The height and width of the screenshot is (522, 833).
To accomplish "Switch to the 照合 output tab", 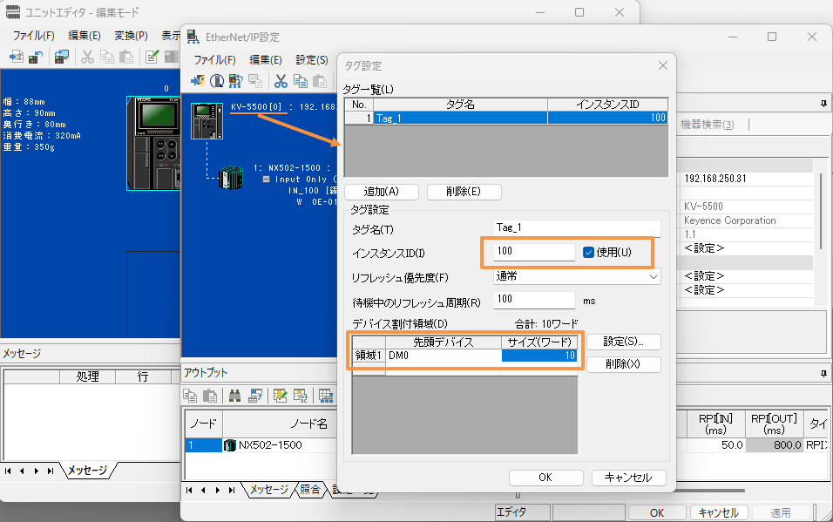I will [311, 489].
